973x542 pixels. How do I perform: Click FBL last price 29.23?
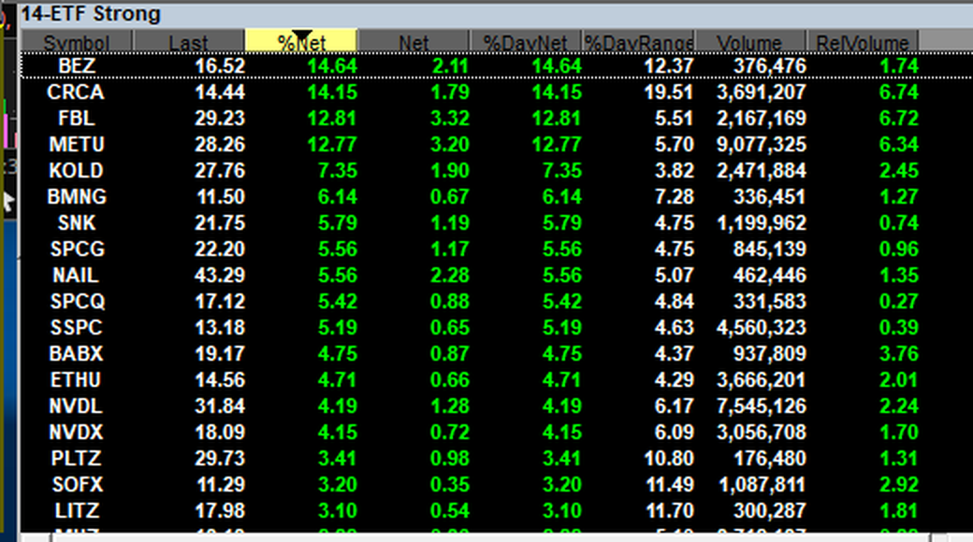(x=220, y=118)
